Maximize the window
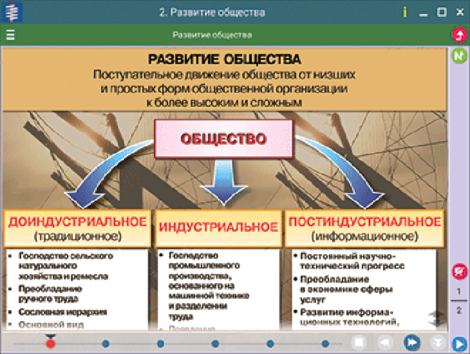Image resolution: width=470 pixels, height=354 pixels. pos(442,12)
